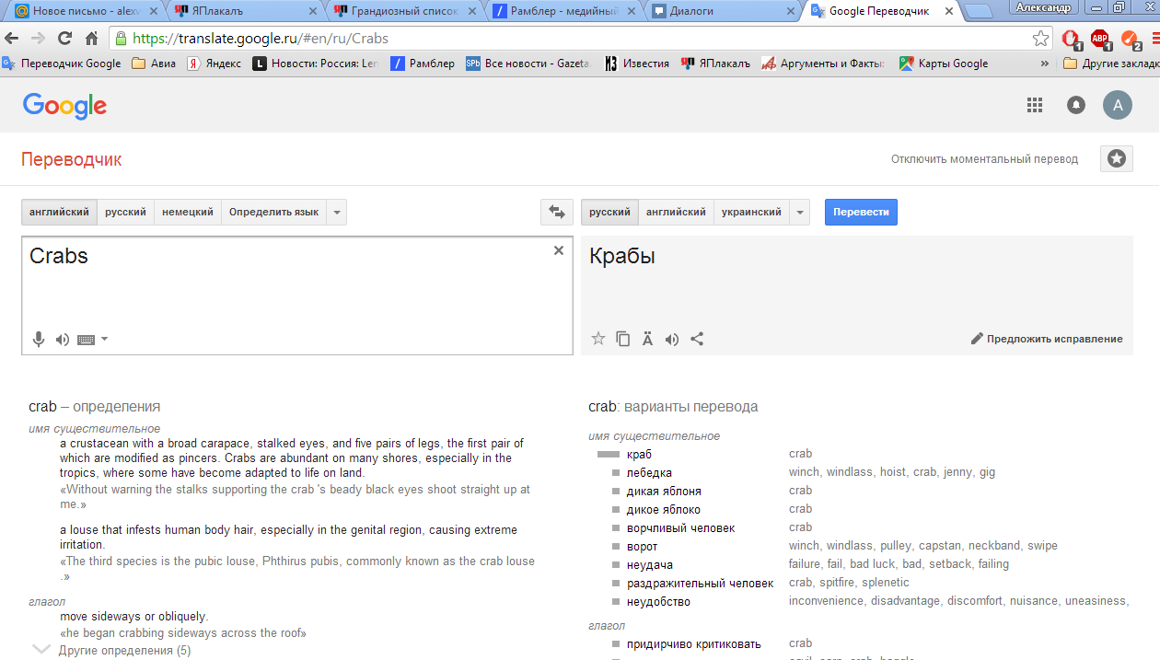This screenshot has width=1160, height=660.
Task: Show more bookmarks with the chevron
Action: 1044,64
